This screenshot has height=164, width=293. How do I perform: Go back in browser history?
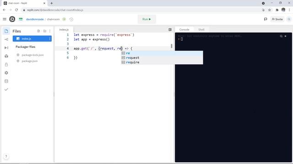[x=4, y=10]
